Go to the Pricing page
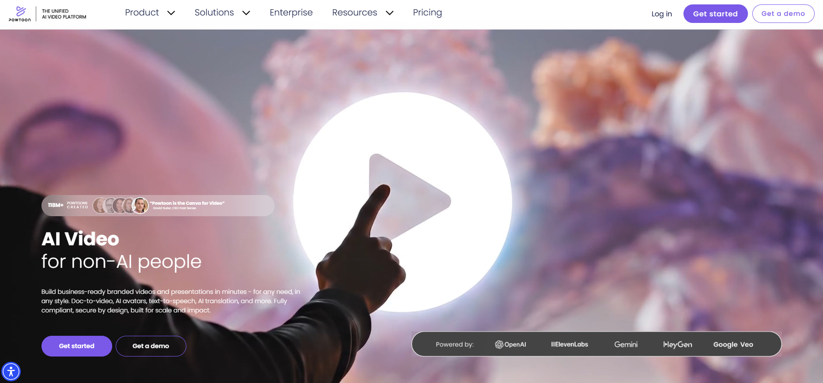 click(427, 13)
